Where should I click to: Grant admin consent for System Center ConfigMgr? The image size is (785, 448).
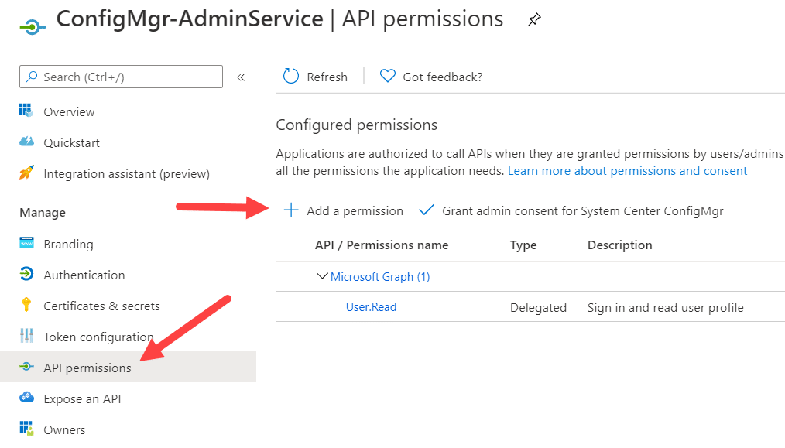coord(583,210)
